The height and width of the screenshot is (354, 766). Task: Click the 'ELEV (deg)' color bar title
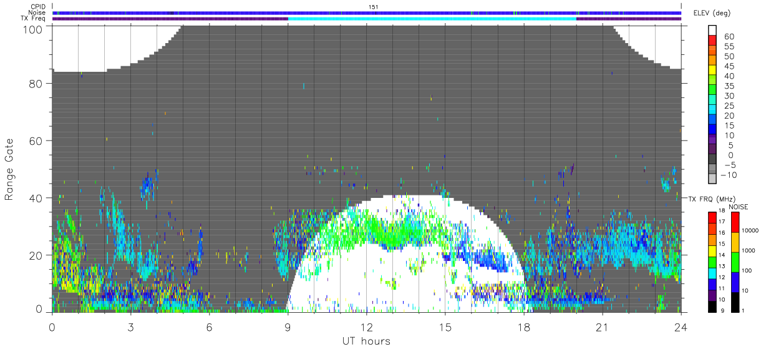click(x=712, y=13)
